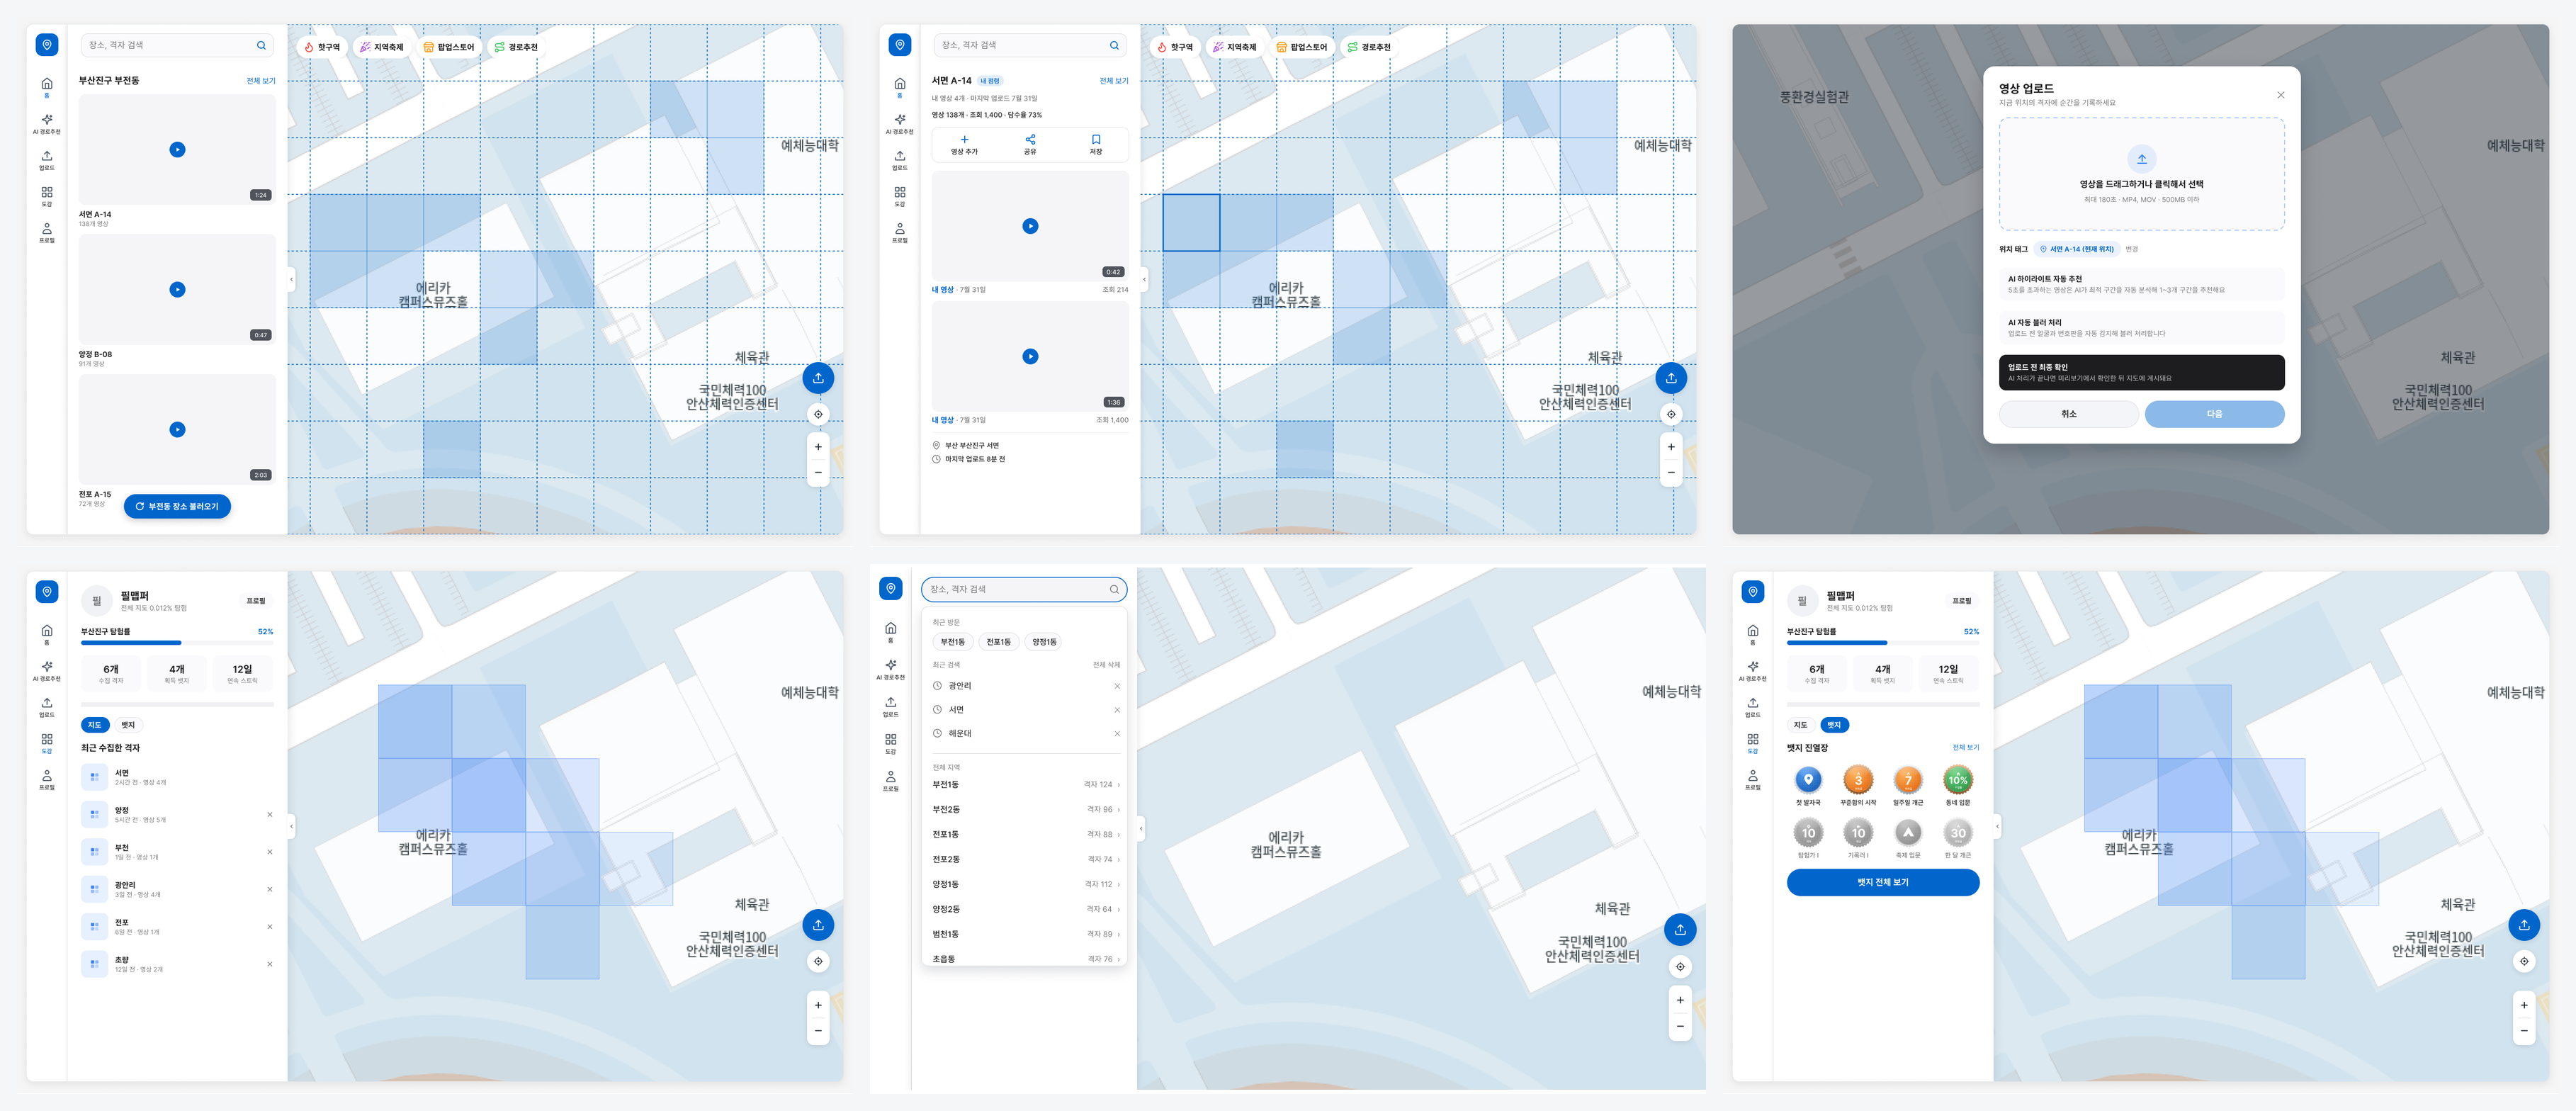Click the video drop zone in 영상 업로드
This screenshot has height=1111, width=2576.
(x=2141, y=174)
